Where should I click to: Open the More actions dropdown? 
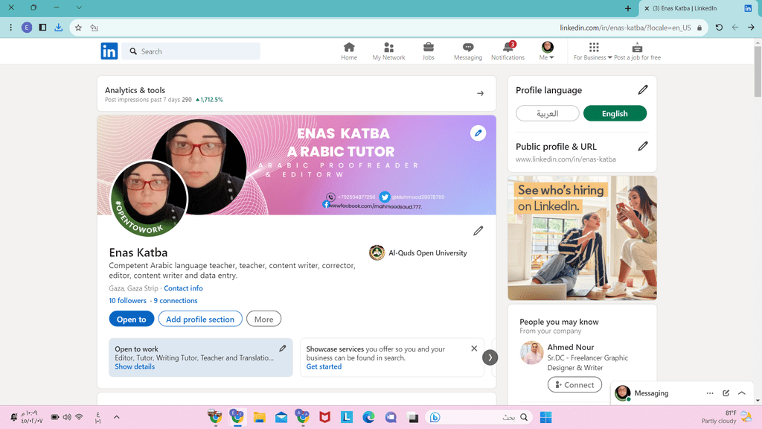[x=263, y=319]
